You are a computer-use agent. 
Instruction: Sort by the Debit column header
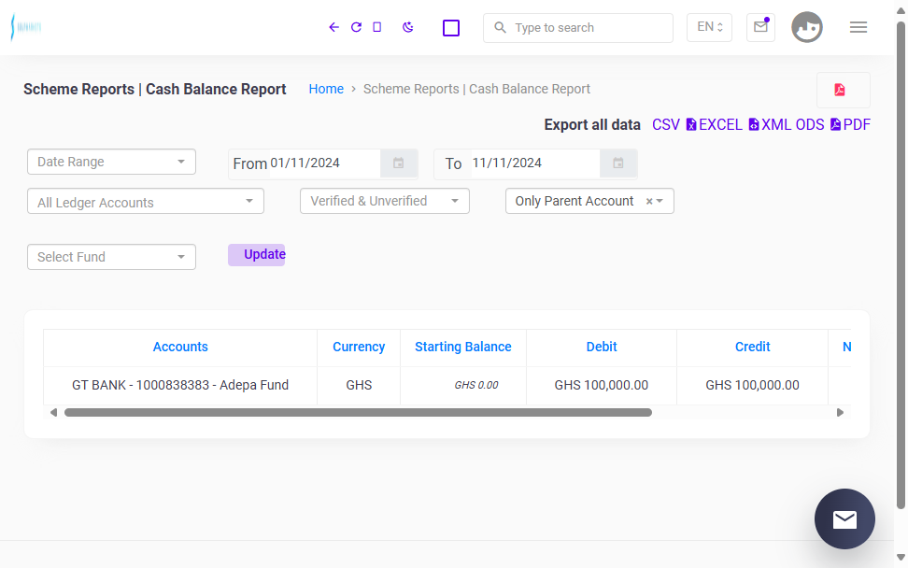tap(602, 347)
